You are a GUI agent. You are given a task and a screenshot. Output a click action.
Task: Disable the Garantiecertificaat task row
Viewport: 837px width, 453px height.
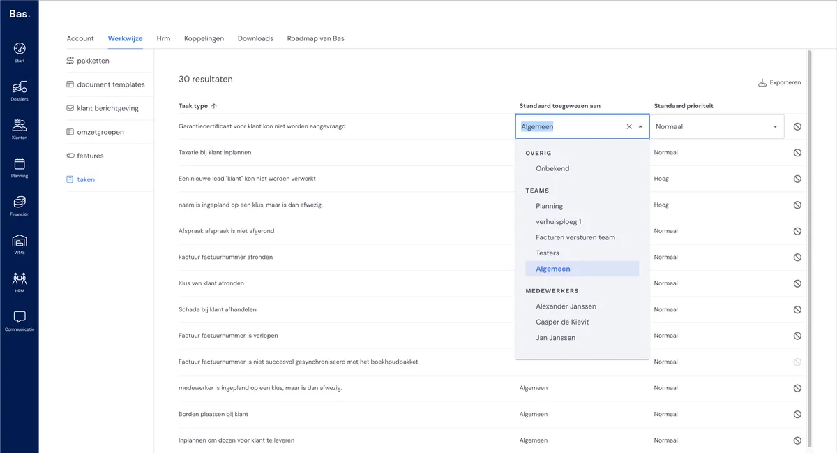point(797,126)
